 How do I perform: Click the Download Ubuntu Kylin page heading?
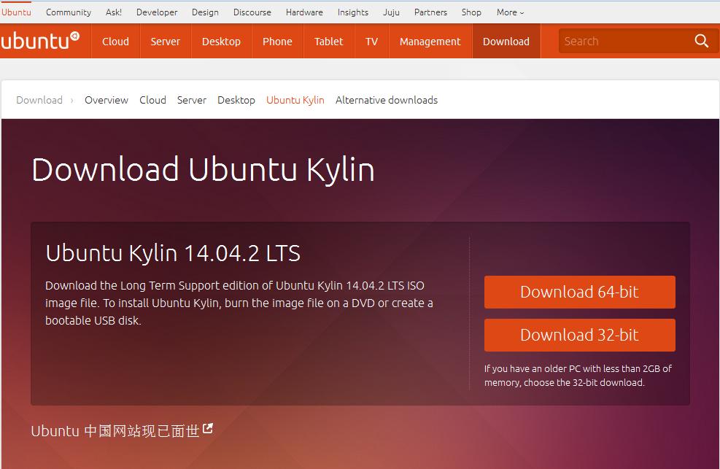click(x=203, y=170)
